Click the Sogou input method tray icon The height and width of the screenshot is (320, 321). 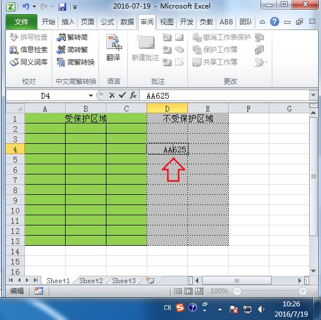tap(180, 308)
